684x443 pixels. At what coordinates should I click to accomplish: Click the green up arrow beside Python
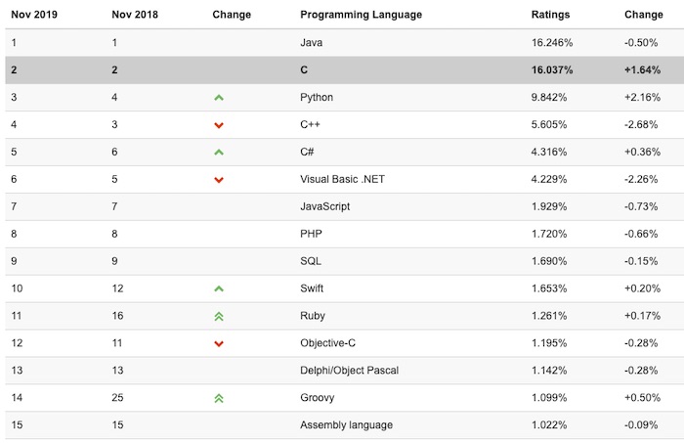[219, 98]
